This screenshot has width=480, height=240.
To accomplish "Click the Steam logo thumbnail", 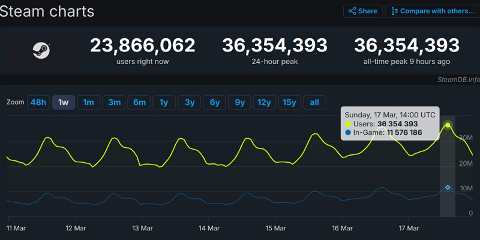I will tap(41, 50).
